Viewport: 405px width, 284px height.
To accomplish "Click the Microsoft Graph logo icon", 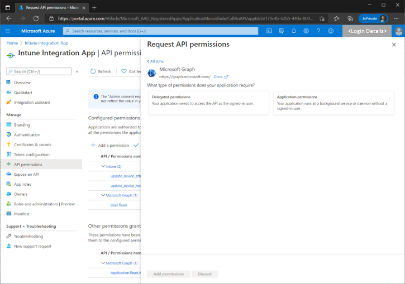I will tap(151, 73).
